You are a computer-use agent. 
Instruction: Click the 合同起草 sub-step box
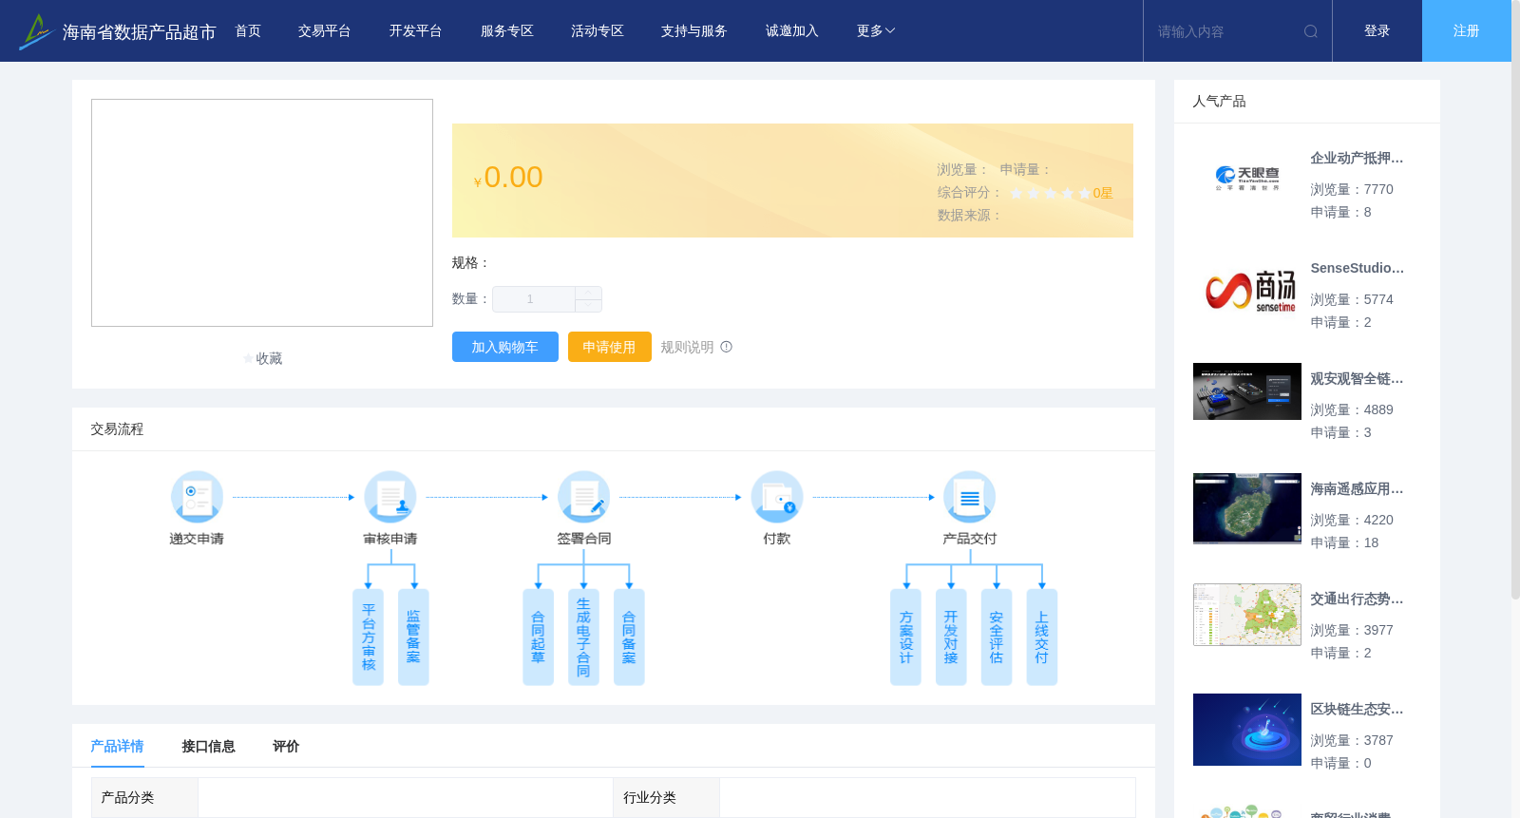(x=538, y=637)
